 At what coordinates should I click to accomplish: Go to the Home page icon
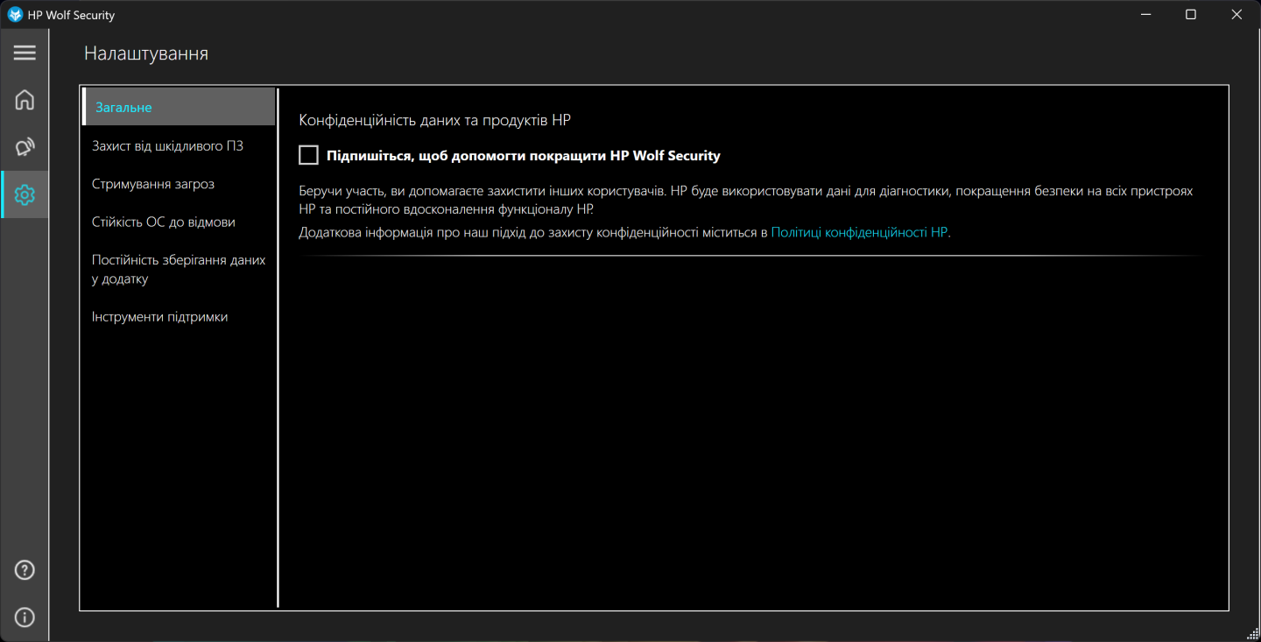[25, 100]
